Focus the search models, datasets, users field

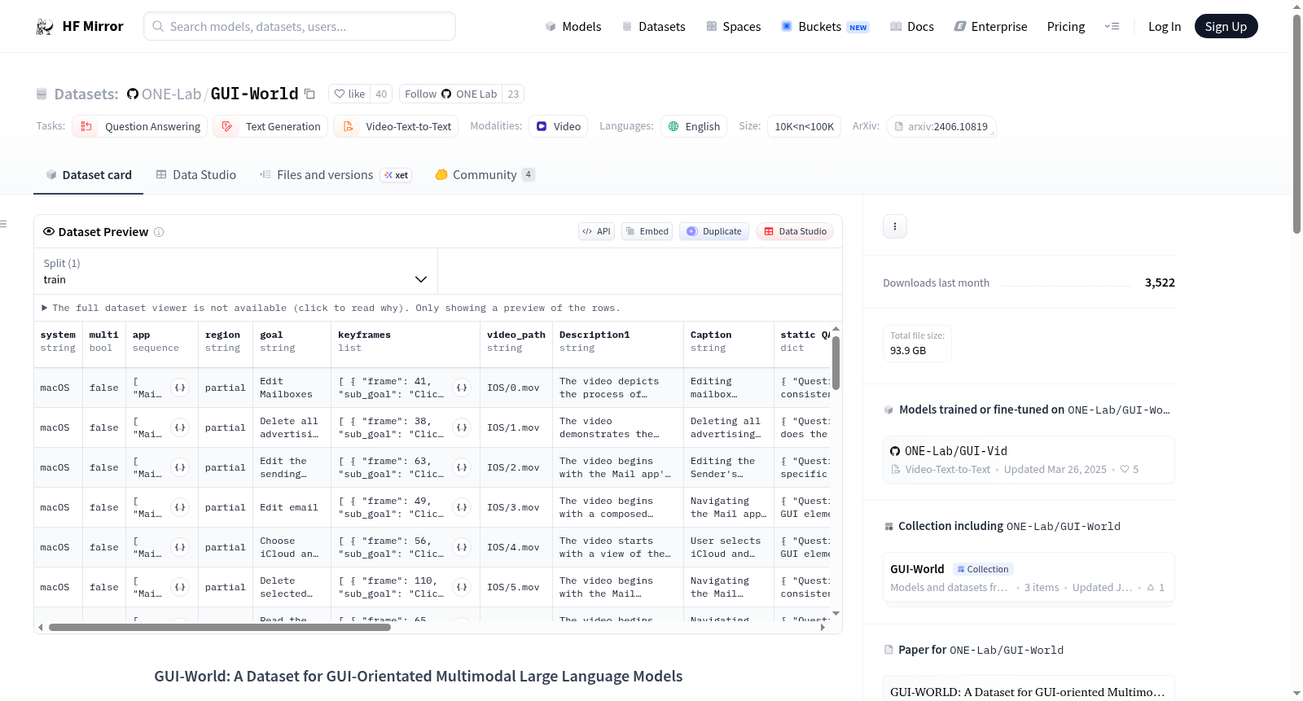click(x=300, y=27)
